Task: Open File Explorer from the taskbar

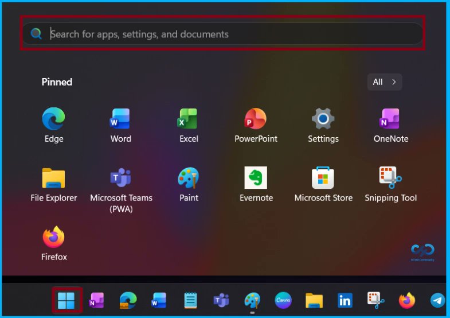Action: click(314, 300)
